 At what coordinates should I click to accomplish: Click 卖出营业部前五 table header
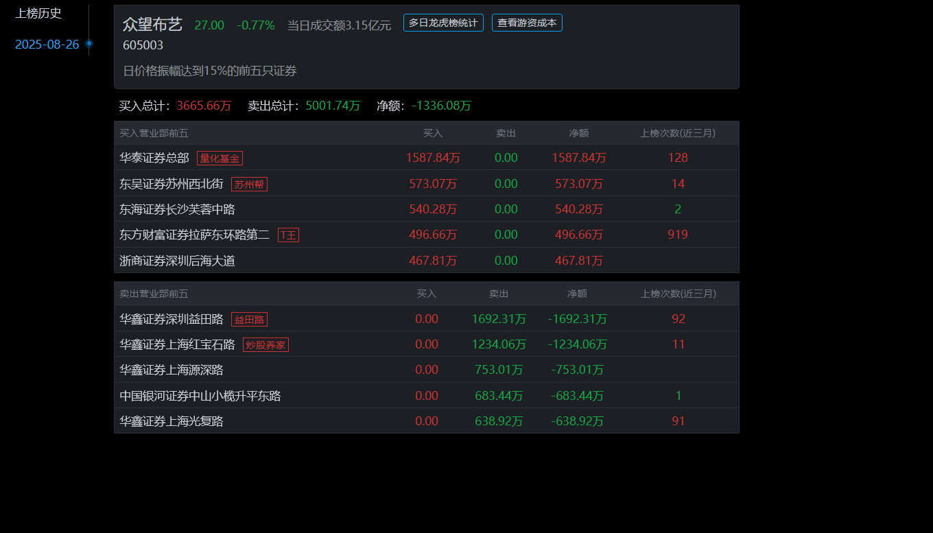tap(154, 294)
